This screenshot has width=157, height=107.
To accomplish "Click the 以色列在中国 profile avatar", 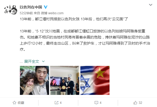I will tap(10, 10).
